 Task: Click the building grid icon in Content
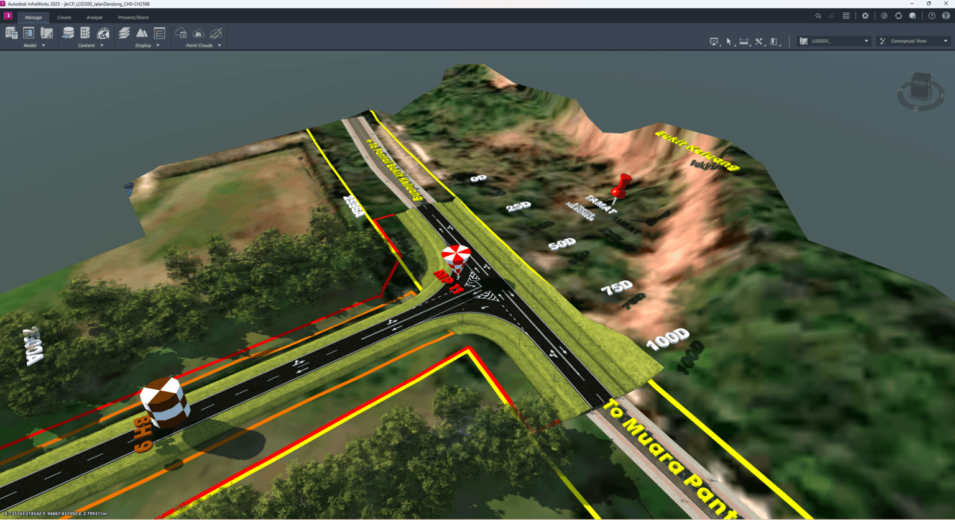pos(85,33)
